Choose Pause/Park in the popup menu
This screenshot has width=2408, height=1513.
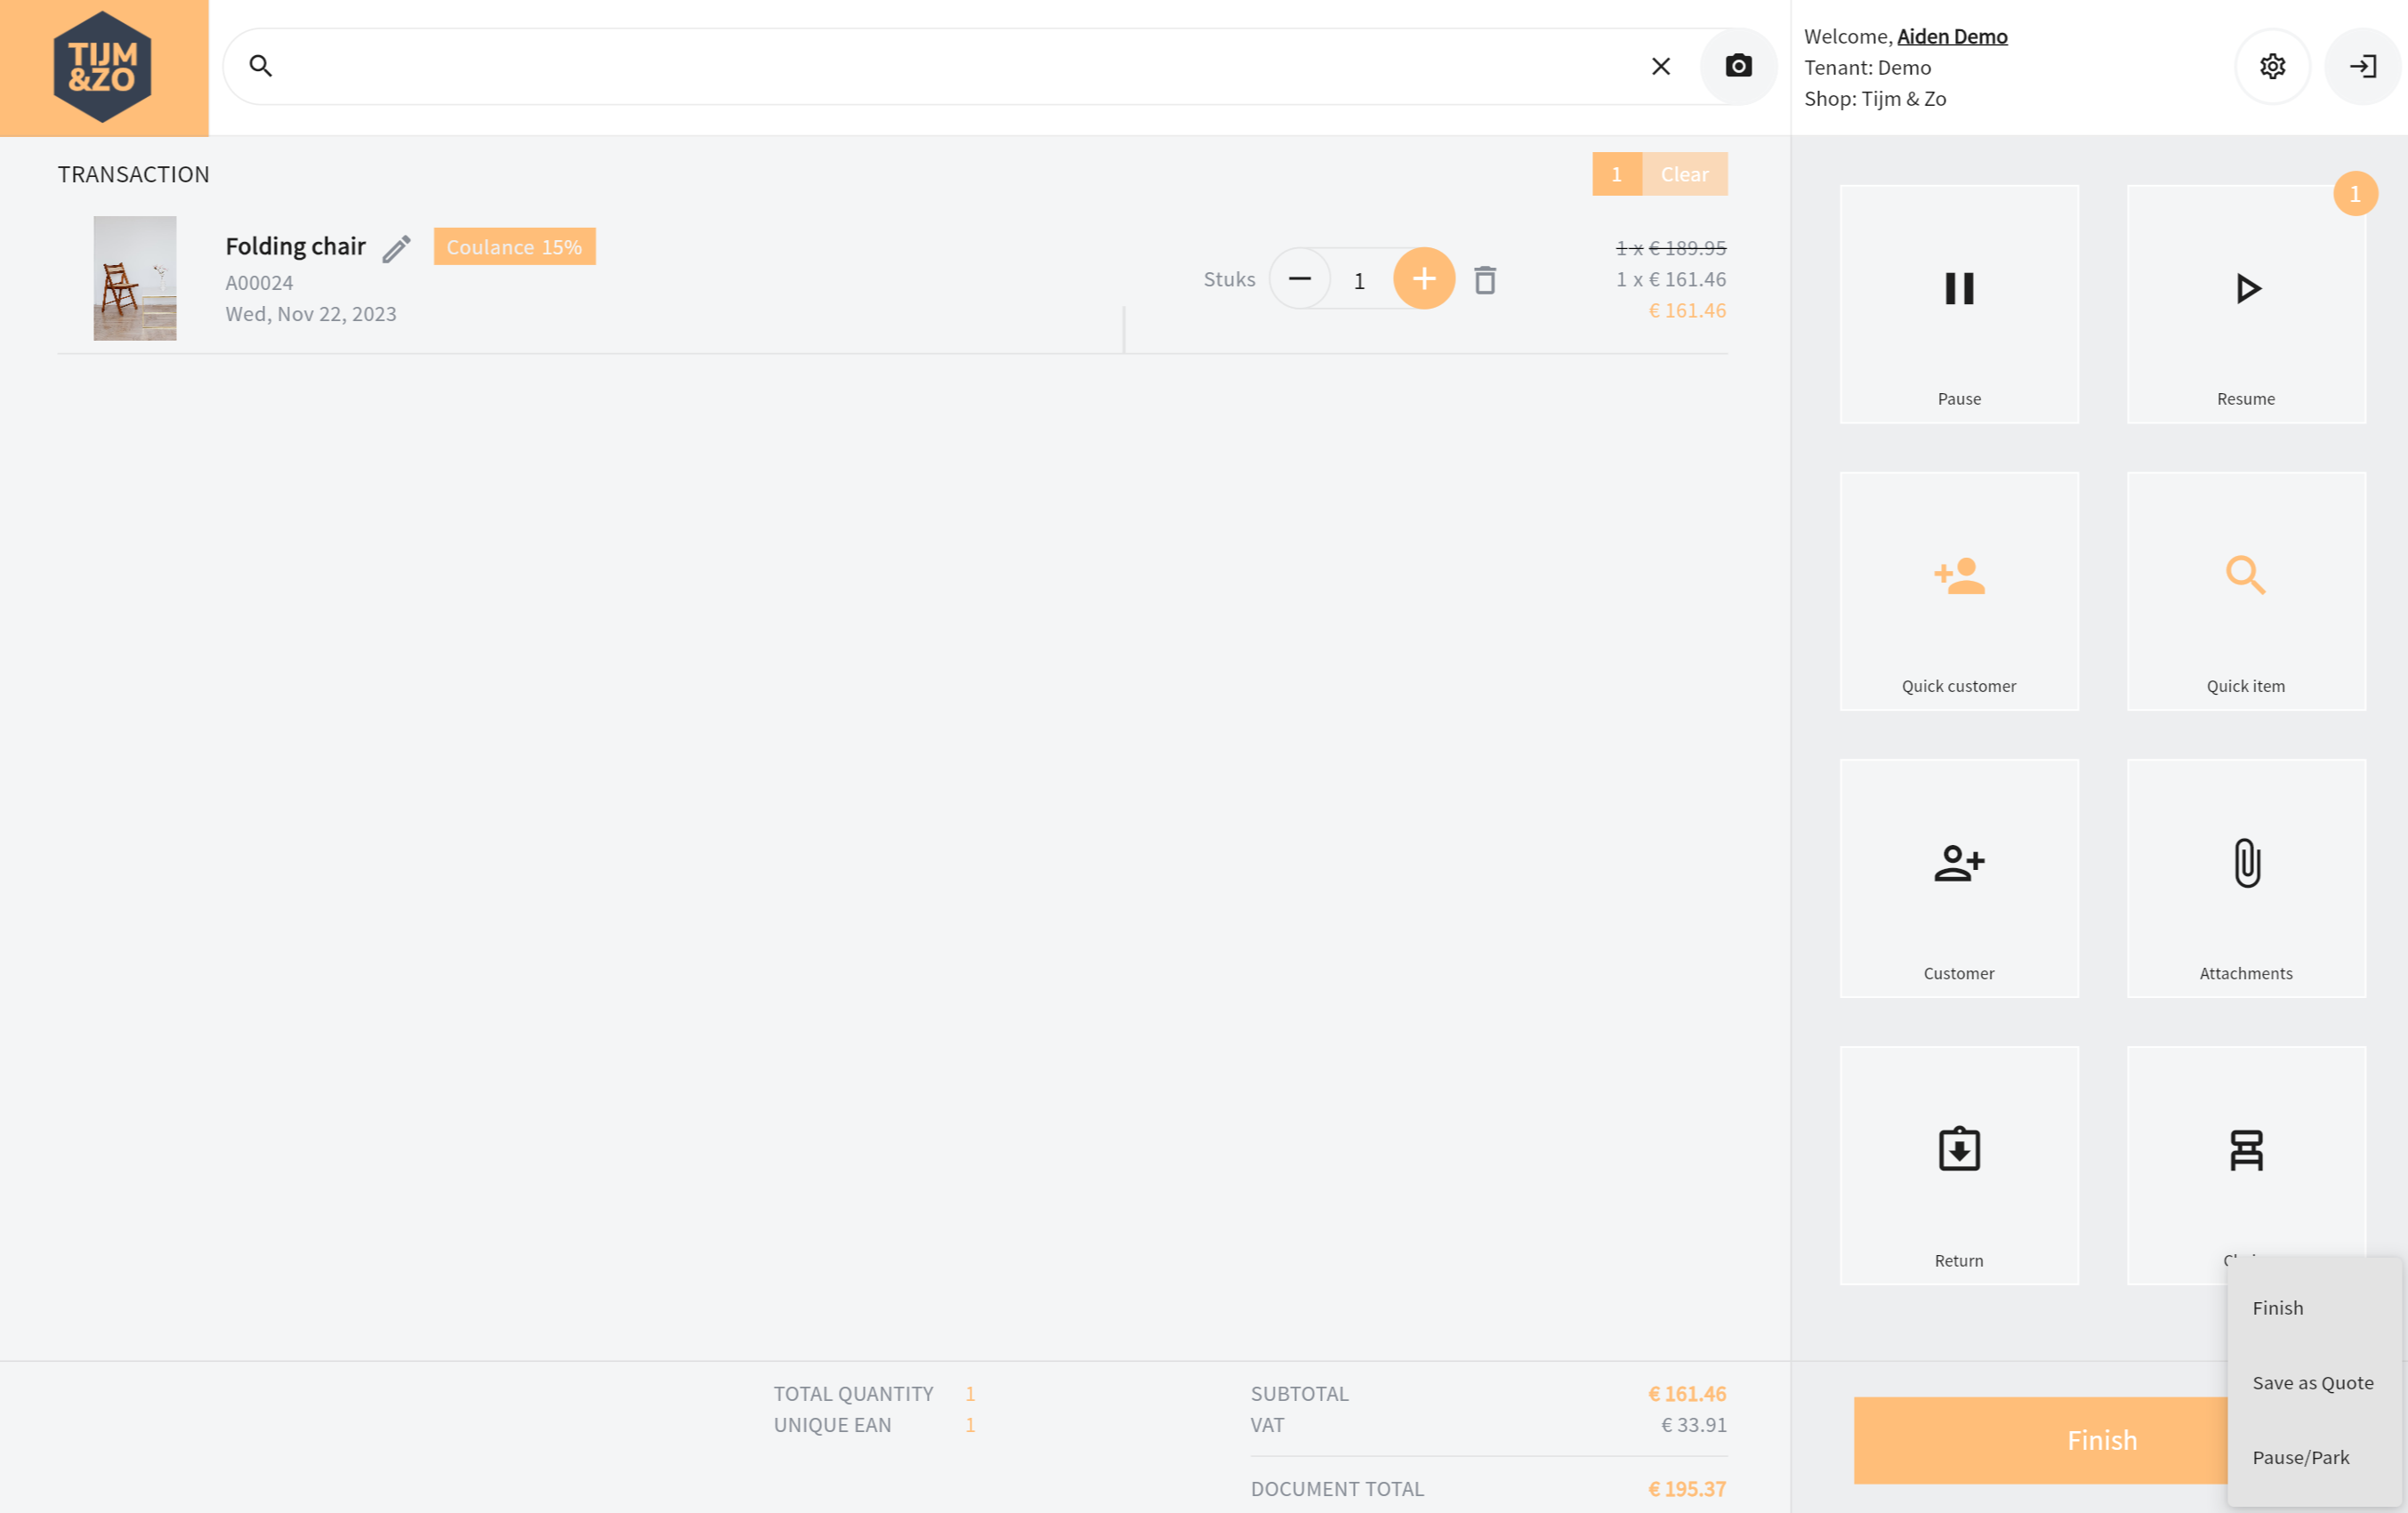coord(2300,1457)
